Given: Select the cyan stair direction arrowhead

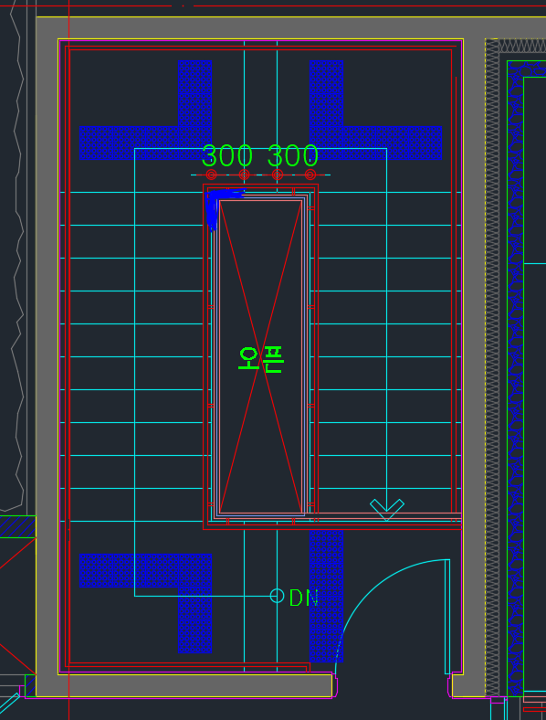Looking at the screenshot, I should click(x=387, y=509).
